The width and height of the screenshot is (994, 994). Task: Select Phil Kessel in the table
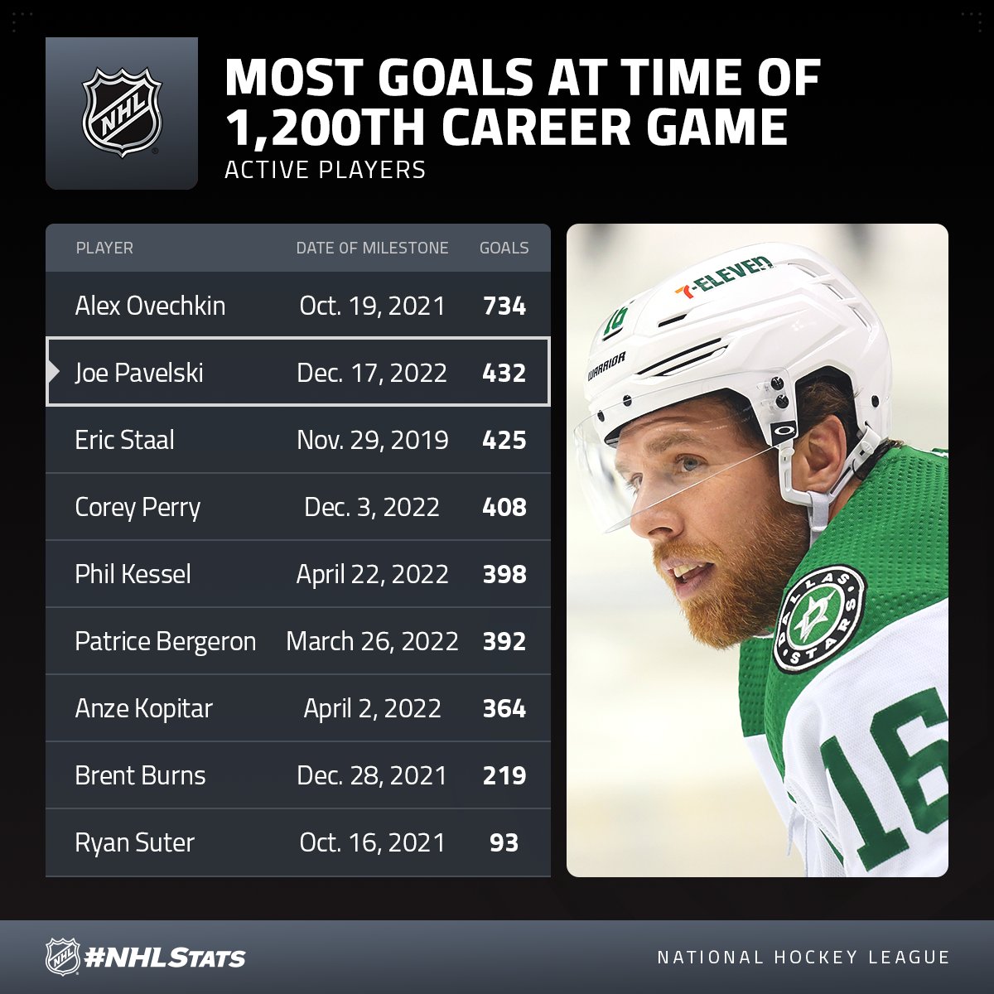click(133, 574)
